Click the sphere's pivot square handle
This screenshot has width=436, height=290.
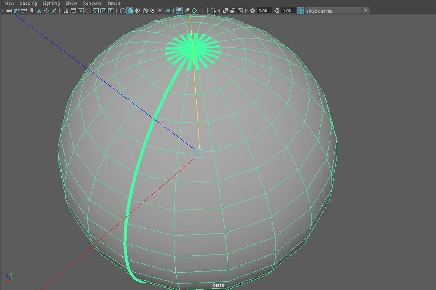[x=200, y=154]
